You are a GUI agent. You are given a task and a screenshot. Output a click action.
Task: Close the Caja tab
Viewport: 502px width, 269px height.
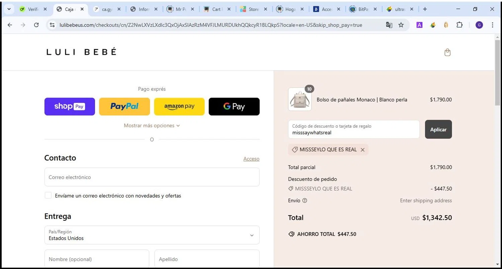pyautogui.click(x=82, y=9)
